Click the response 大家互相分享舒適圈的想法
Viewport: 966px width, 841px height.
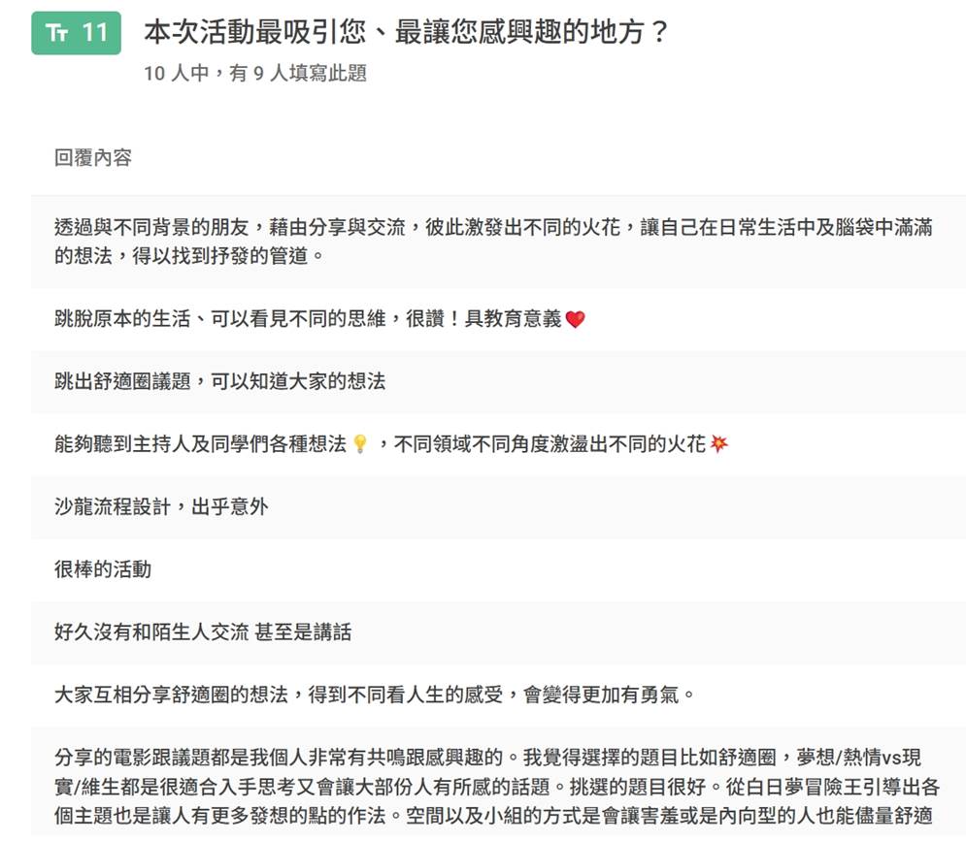click(x=374, y=695)
